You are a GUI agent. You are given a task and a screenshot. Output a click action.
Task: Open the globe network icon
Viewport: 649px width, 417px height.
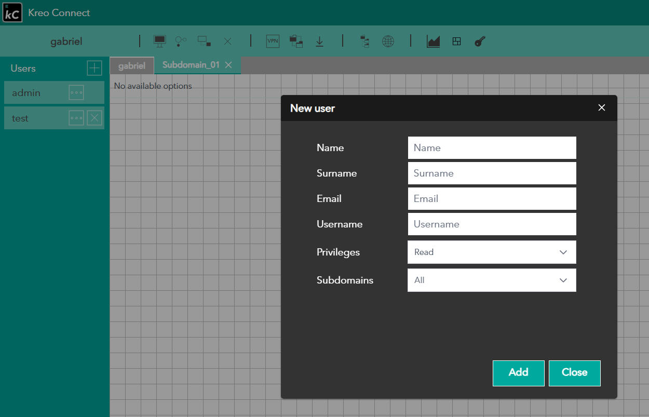pos(388,41)
